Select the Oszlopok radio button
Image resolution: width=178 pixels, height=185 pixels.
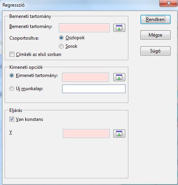click(61, 38)
